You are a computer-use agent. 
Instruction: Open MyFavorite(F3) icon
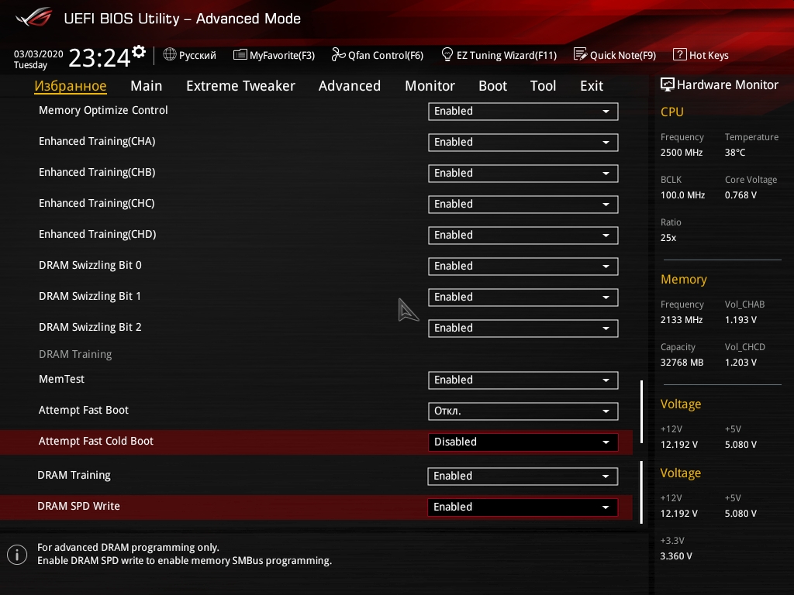pyautogui.click(x=240, y=55)
